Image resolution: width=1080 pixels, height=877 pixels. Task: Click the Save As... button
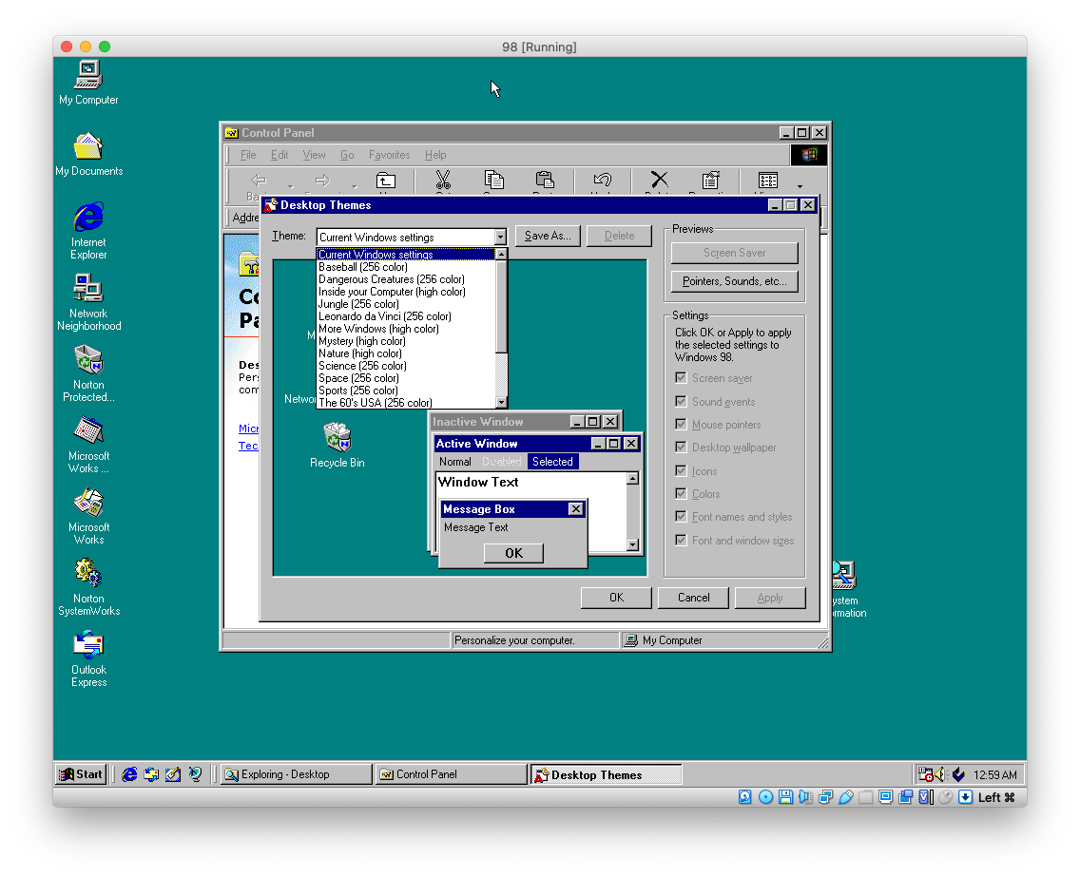(548, 236)
